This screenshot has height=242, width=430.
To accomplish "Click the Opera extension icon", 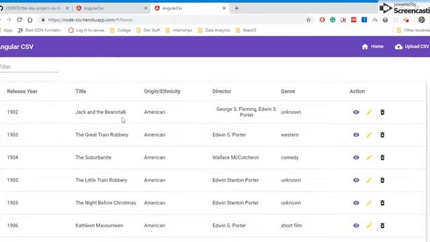I will coord(322,19).
